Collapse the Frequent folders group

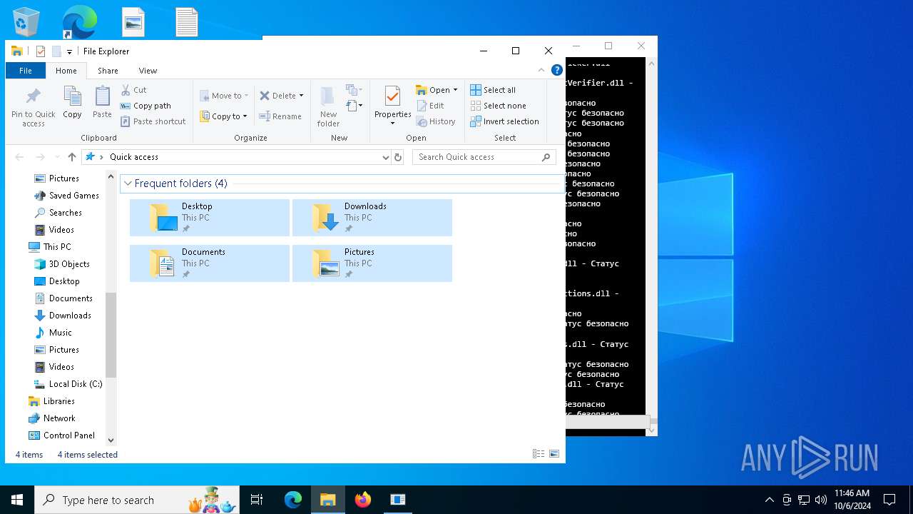[128, 183]
